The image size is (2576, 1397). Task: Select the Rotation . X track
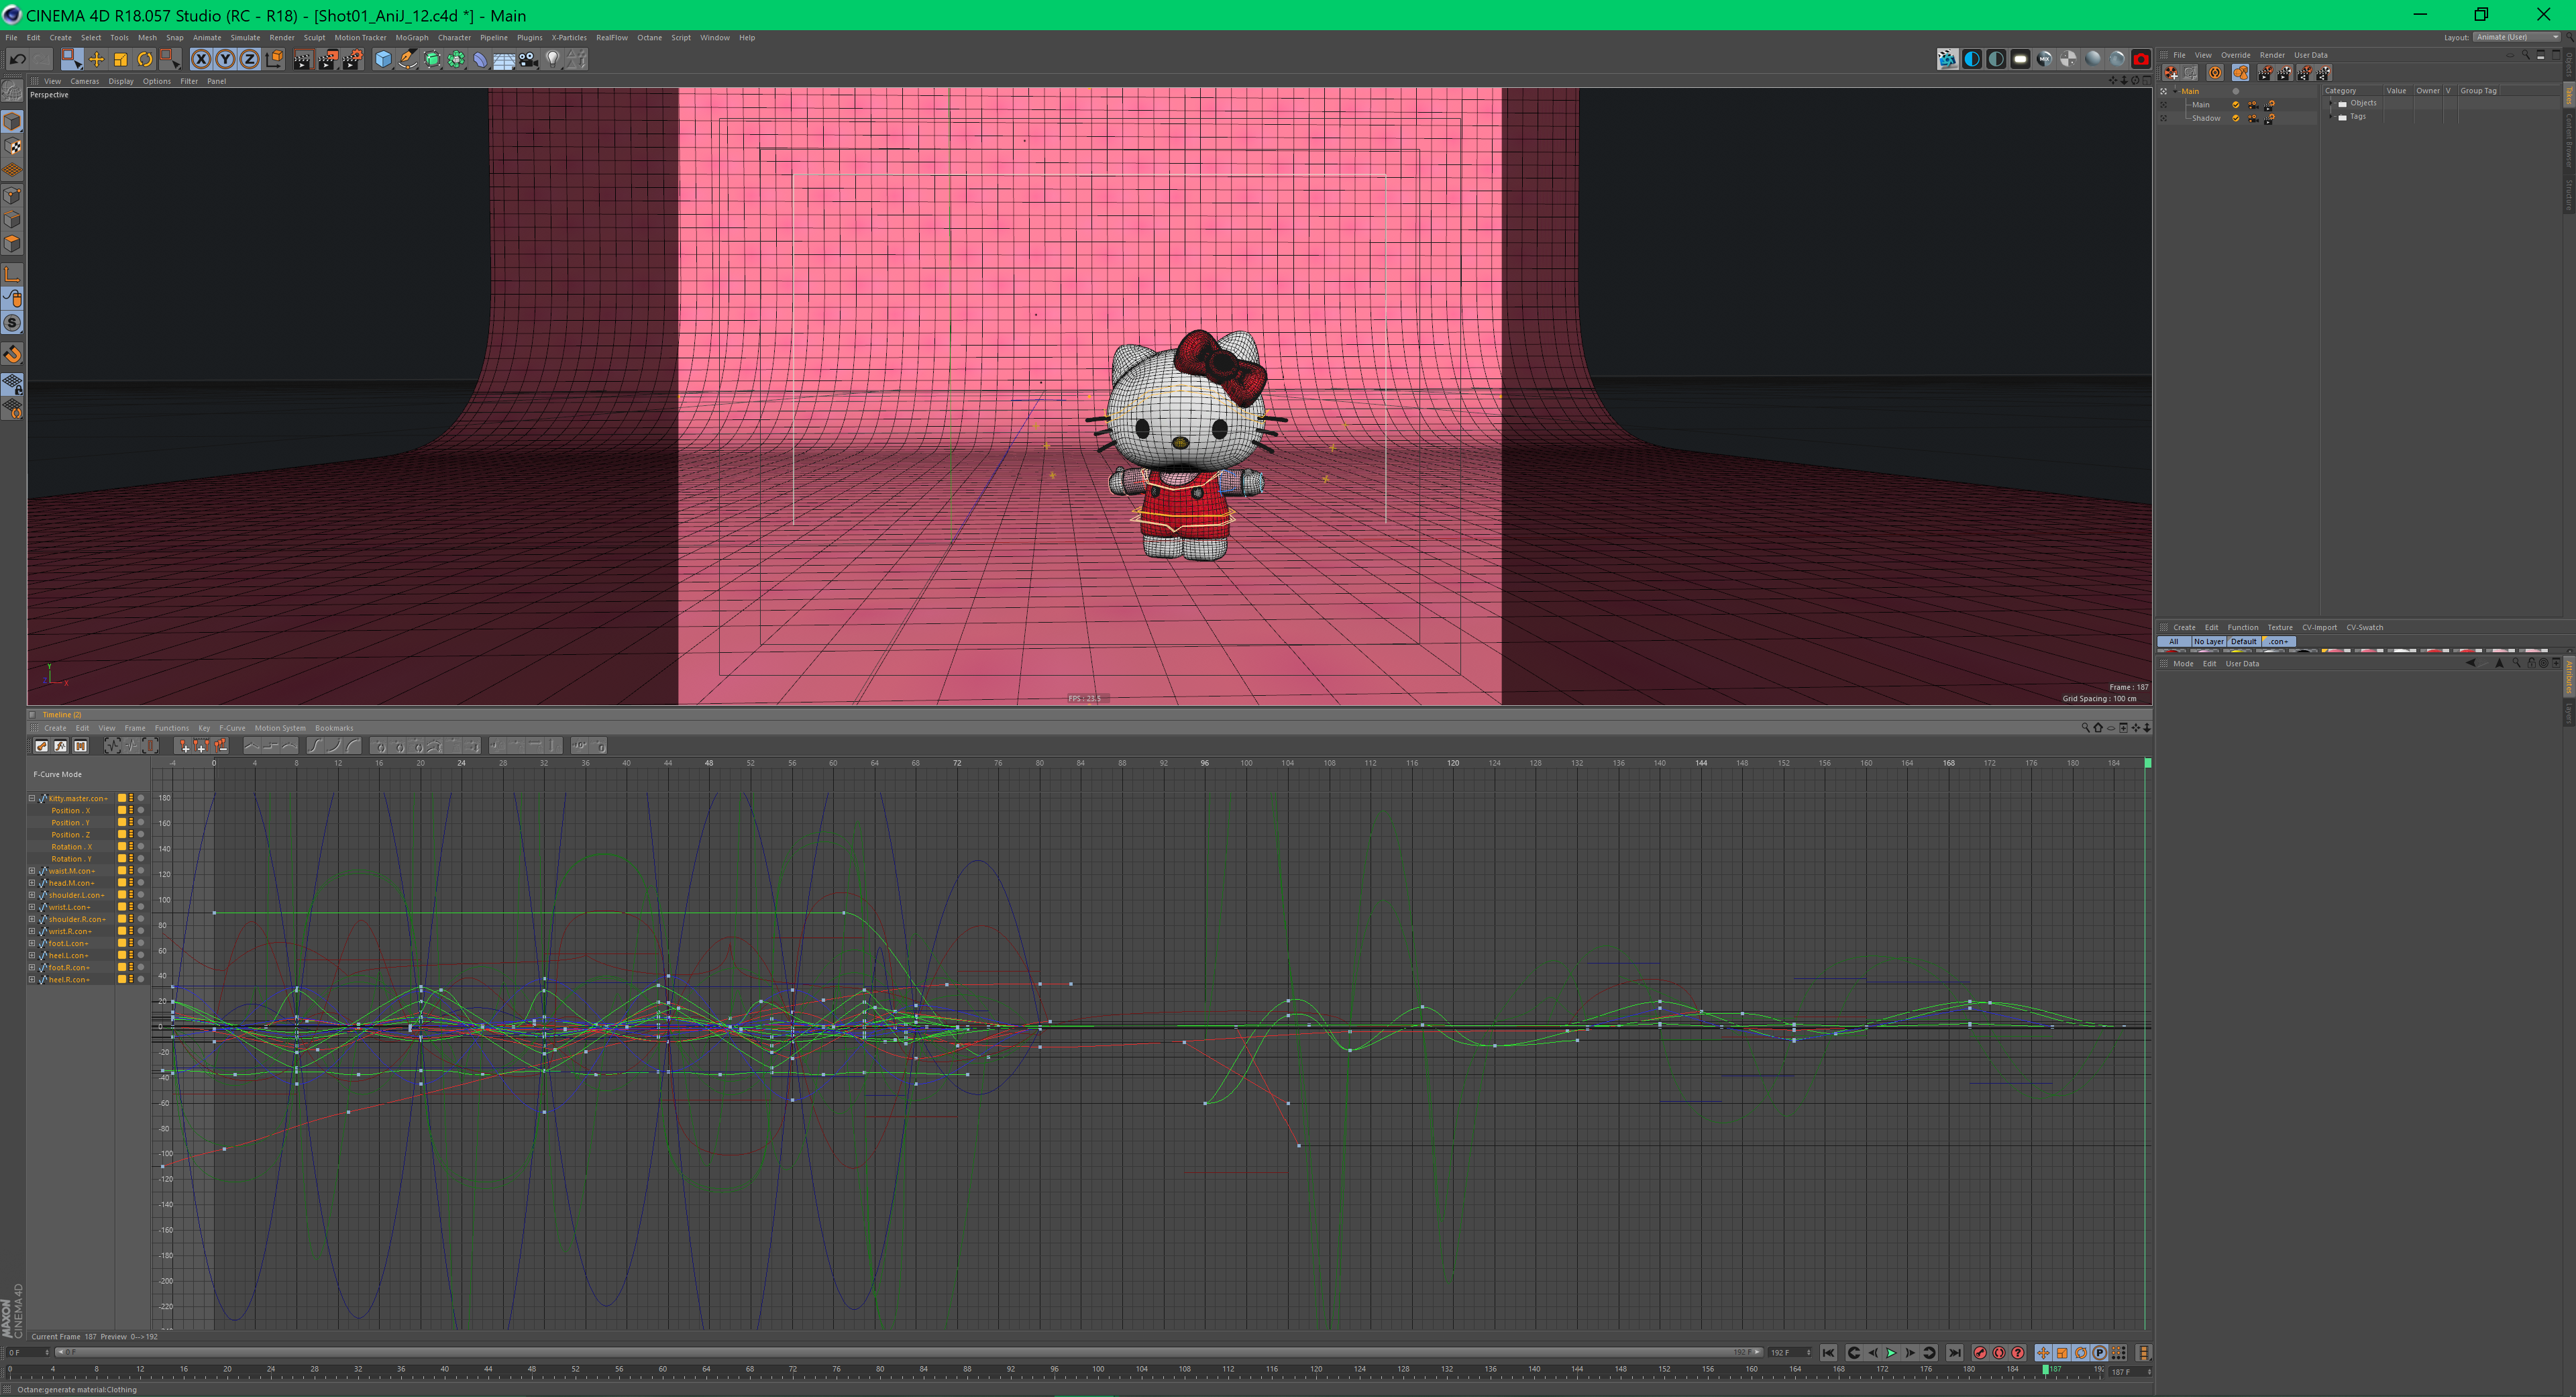point(71,847)
